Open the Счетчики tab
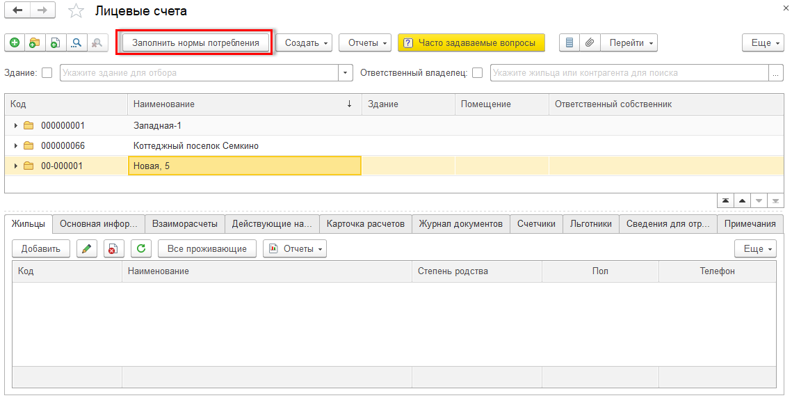This screenshot has height=398, width=792. coord(536,224)
